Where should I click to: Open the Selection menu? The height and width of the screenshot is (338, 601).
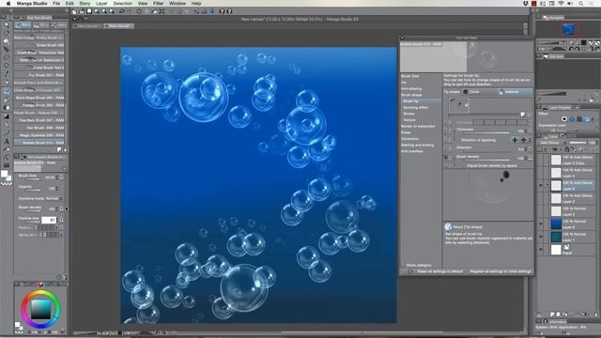tap(123, 3)
